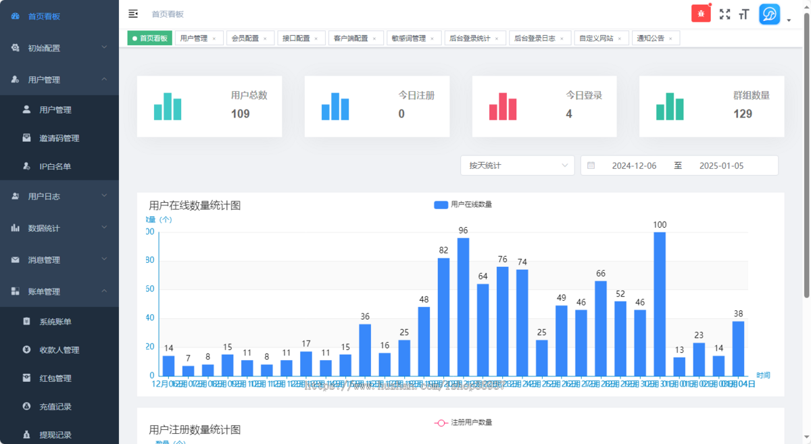Screen dimensions: 811x444
Task: Click the blue user avatar logo
Action: tap(770, 14)
